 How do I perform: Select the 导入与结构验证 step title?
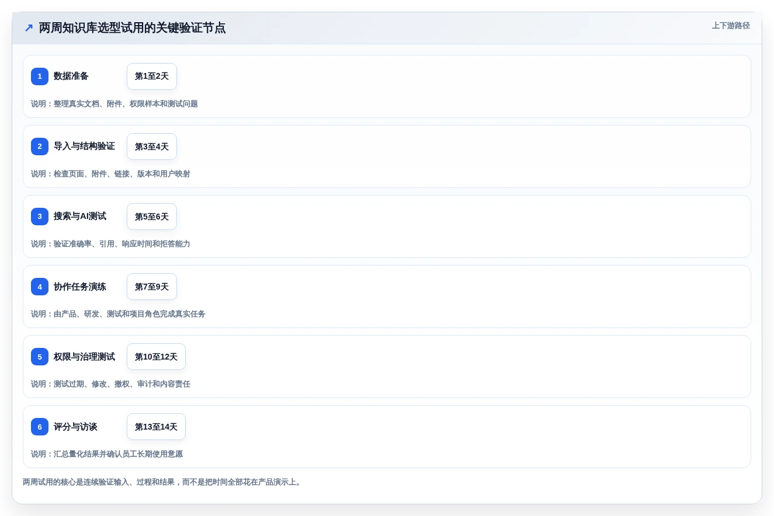coord(84,147)
